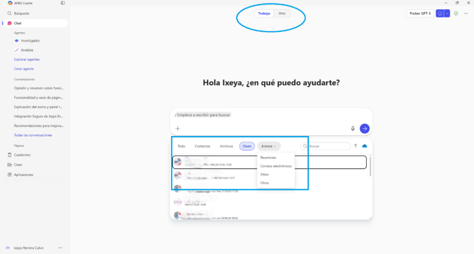The image size is (474, 254).
Task: Choose Reuniones from the dropdown list
Action: (268, 158)
